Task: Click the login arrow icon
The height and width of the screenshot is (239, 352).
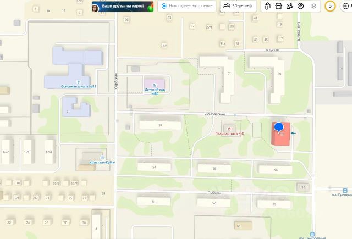Action: pyautogui.click(x=346, y=6)
